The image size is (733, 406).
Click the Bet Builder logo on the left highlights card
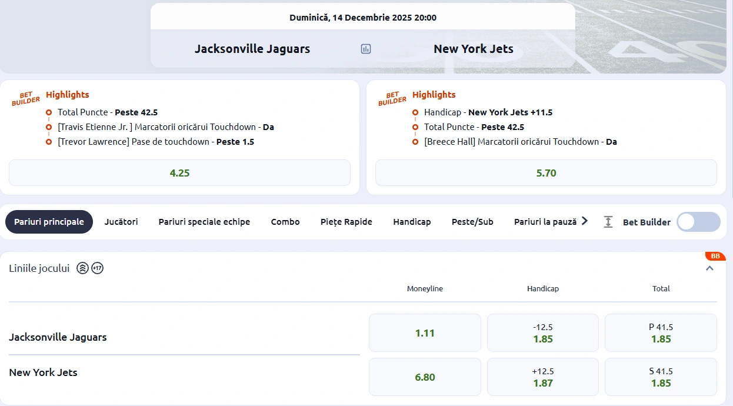pos(24,97)
